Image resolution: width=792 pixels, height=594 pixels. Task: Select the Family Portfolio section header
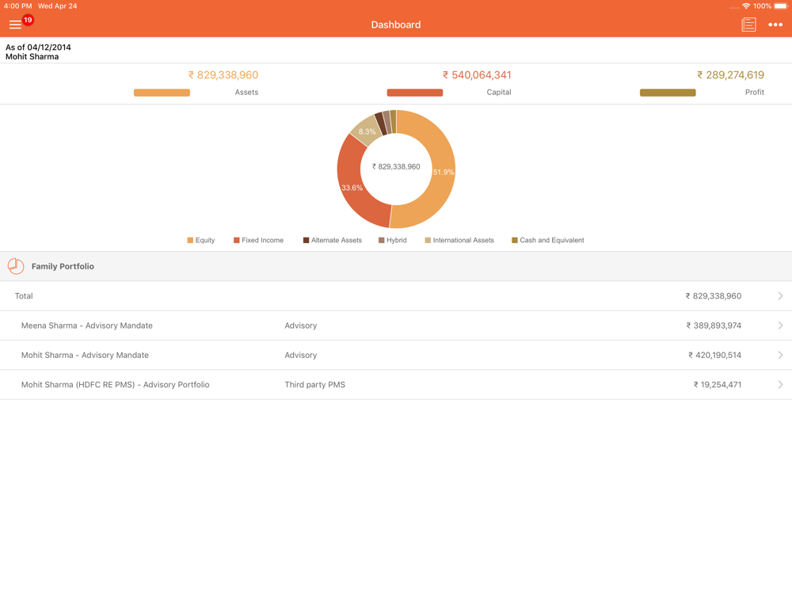(x=63, y=266)
